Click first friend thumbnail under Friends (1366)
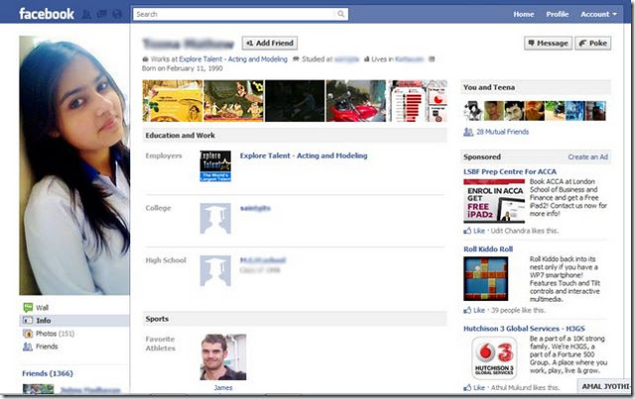Viewport: 635px width, 399px height. (38, 389)
